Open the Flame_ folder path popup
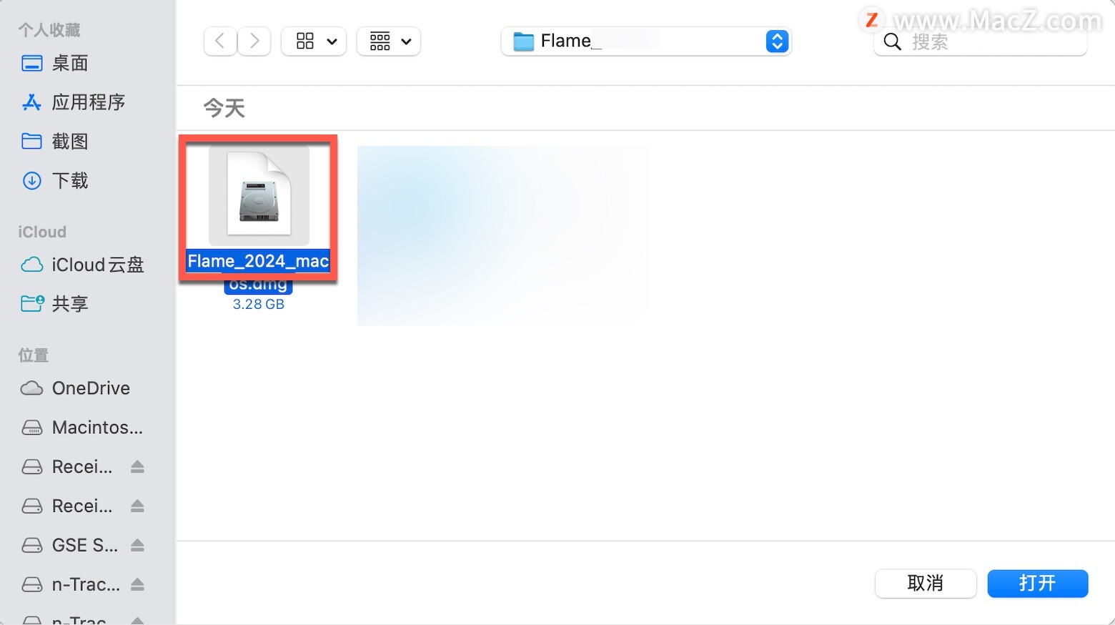 pos(646,41)
